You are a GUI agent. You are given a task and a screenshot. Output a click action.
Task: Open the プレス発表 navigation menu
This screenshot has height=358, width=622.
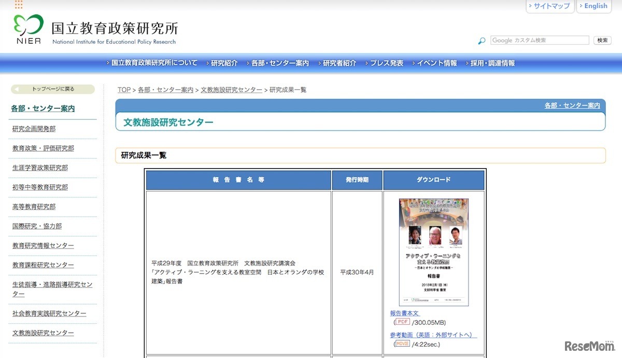click(386, 63)
